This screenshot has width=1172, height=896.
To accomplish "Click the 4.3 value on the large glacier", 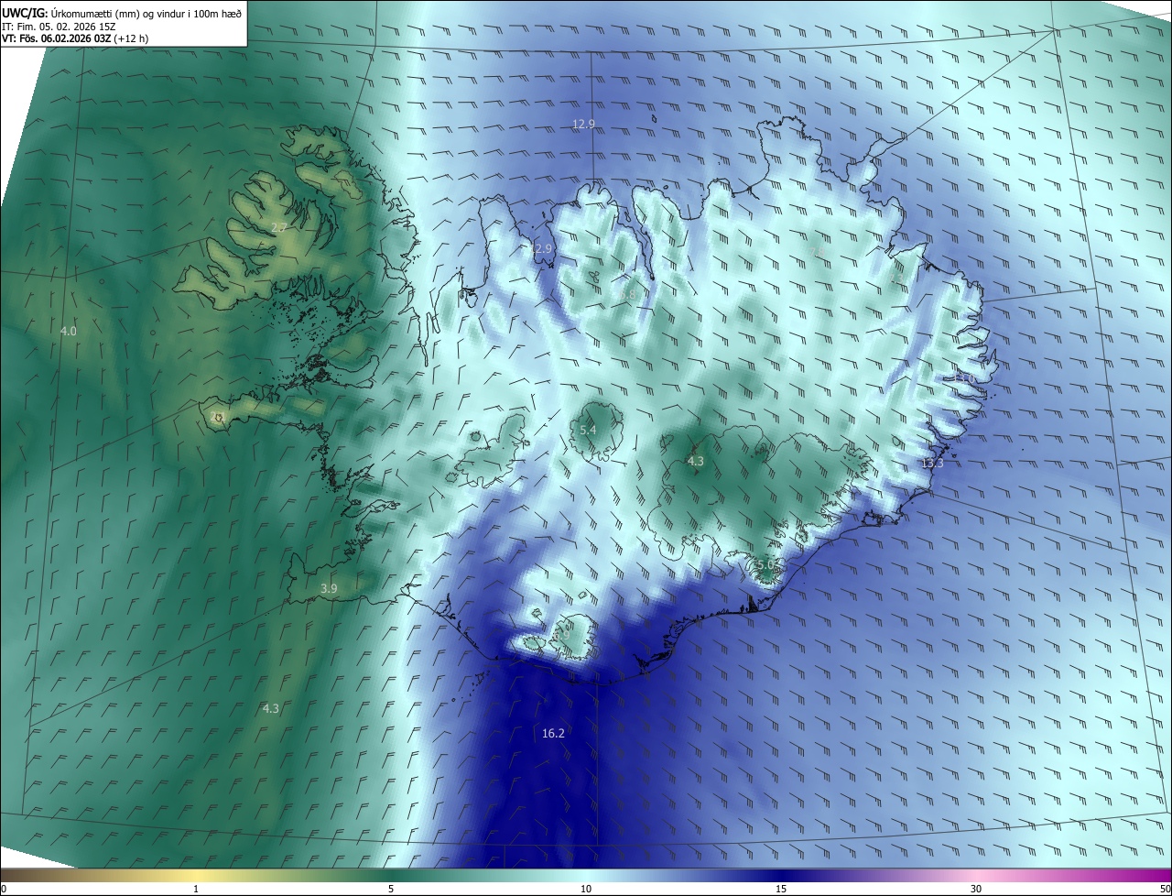I will coord(696,461).
